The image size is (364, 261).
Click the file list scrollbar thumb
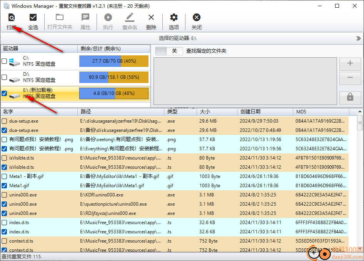[360, 123]
